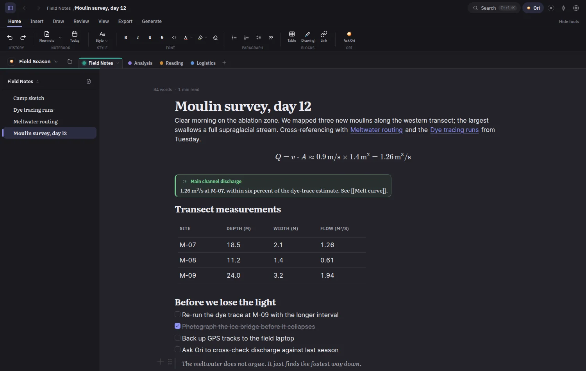The width and height of the screenshot is (586, 371).
Task: Open the font color dropdown arrow
Action: [x=191, y=38]
